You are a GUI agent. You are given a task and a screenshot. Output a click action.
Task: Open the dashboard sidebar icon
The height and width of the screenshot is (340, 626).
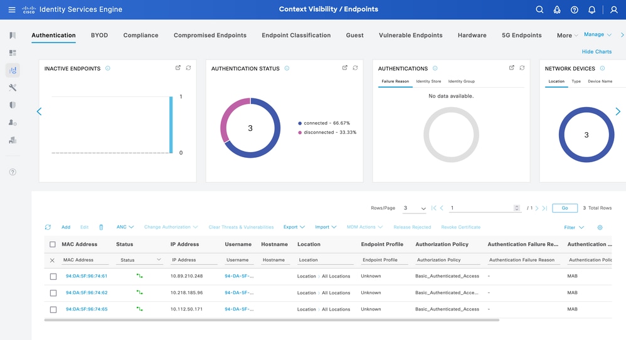13,53
